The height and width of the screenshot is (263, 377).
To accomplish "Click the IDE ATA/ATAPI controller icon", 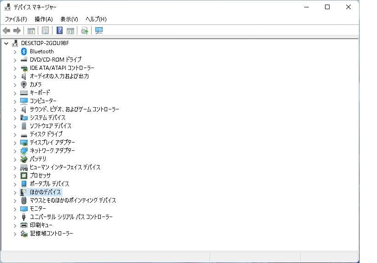I will [x=24, y=68].
